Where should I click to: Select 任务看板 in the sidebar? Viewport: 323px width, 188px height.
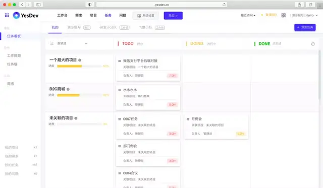point(14,36)
